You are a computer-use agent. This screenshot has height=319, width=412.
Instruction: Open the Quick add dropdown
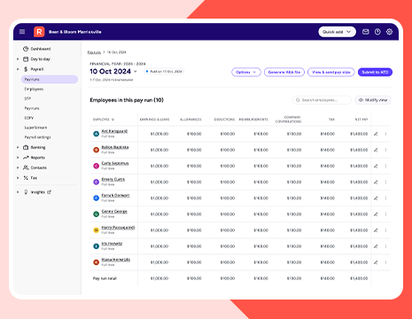[x=337, y=32]
